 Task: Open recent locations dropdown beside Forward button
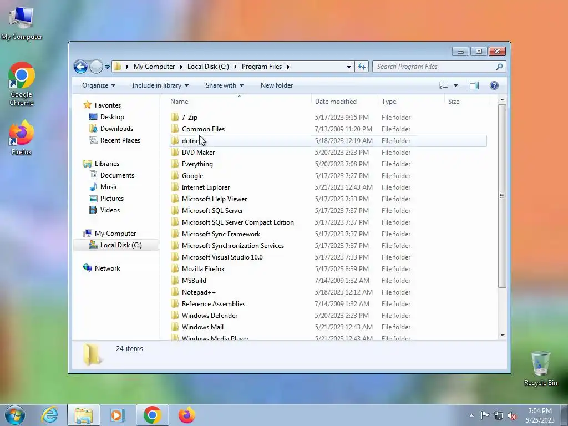[107, 67]
